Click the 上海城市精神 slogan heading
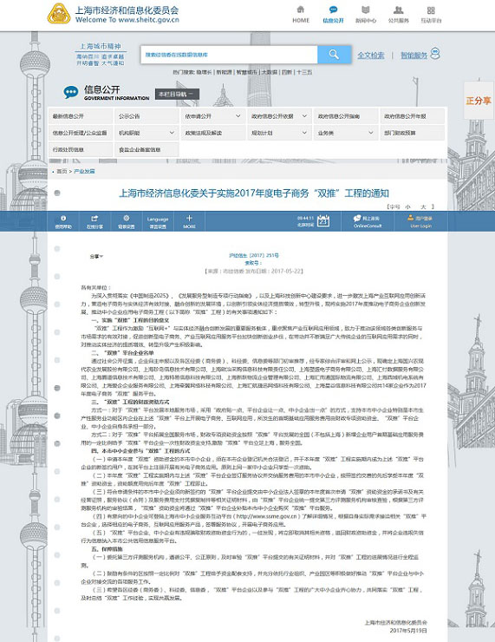Viewport: 495px width, 642px height. [x=101, y=46]
